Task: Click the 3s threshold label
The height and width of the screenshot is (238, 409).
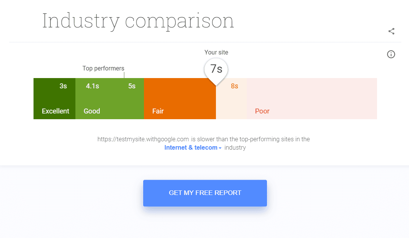Action: (x=63, y=86)
